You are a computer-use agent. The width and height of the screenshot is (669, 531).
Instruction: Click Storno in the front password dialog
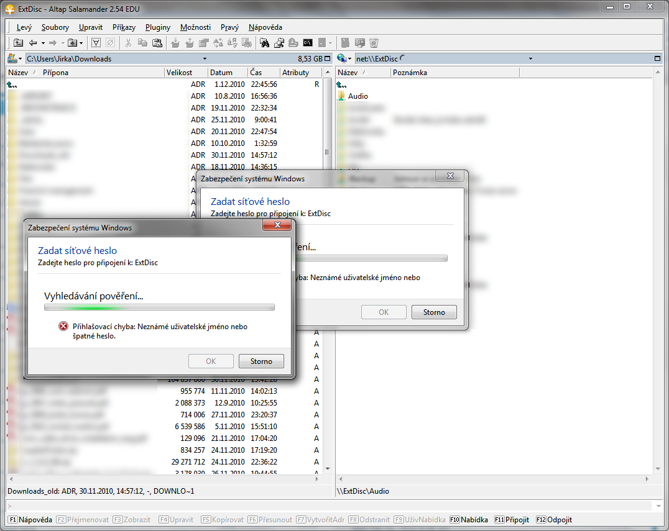point(261,361)
